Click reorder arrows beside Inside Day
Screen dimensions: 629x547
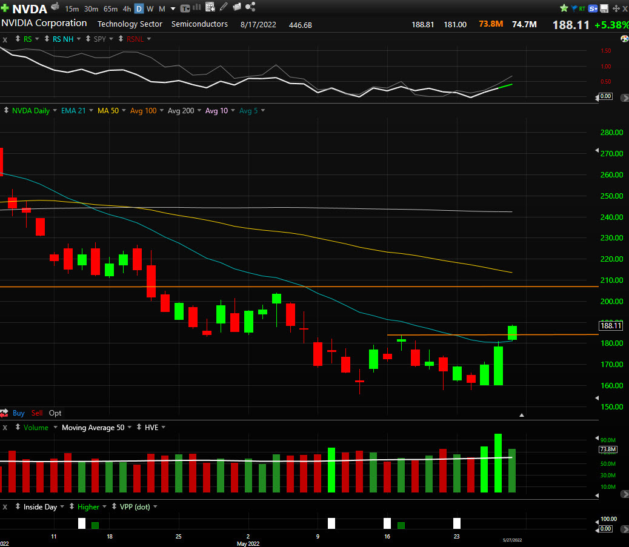click(x=18, y=506)
